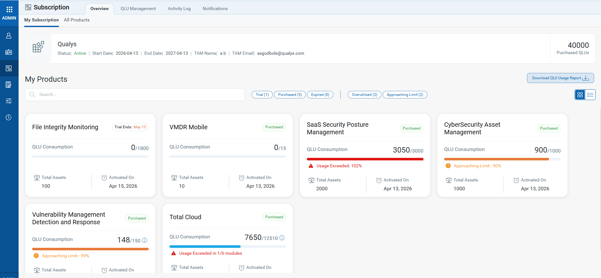601x278 pixels.
Task: Click orange Approaching Limit 99% alert icon
Action: [36, 256]
